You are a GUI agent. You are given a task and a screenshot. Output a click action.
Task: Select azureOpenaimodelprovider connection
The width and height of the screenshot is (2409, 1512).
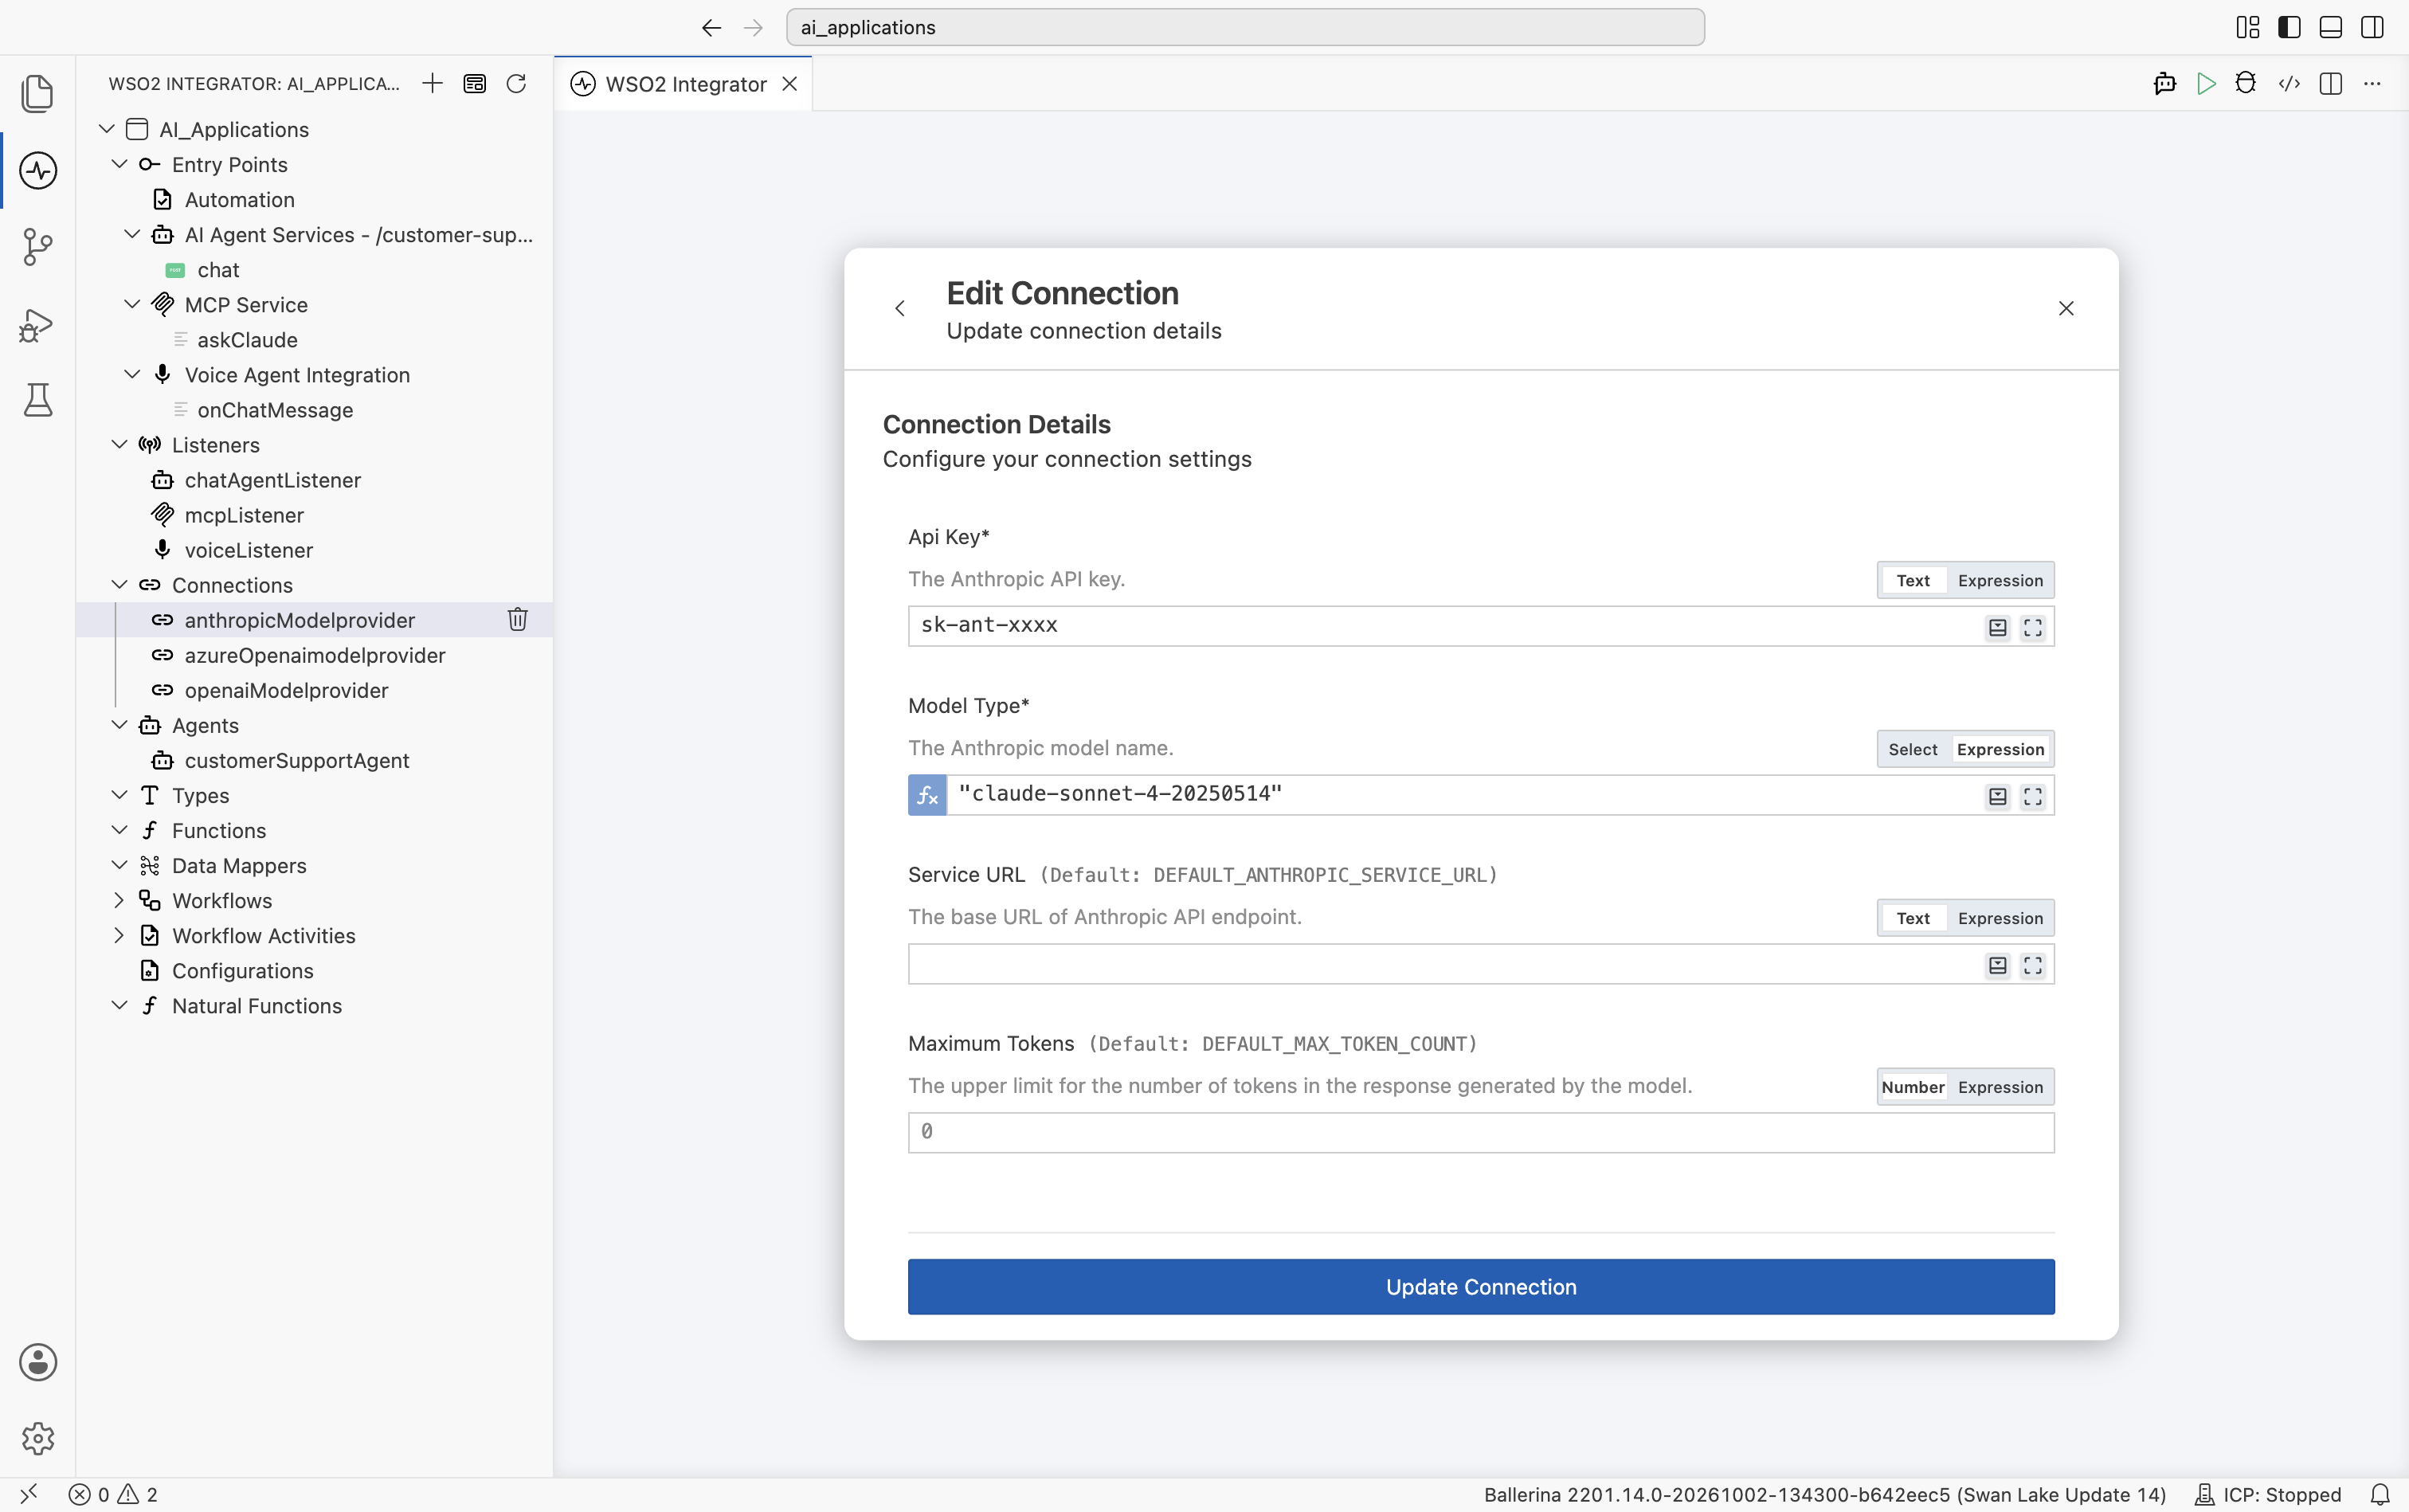[315, 655]
